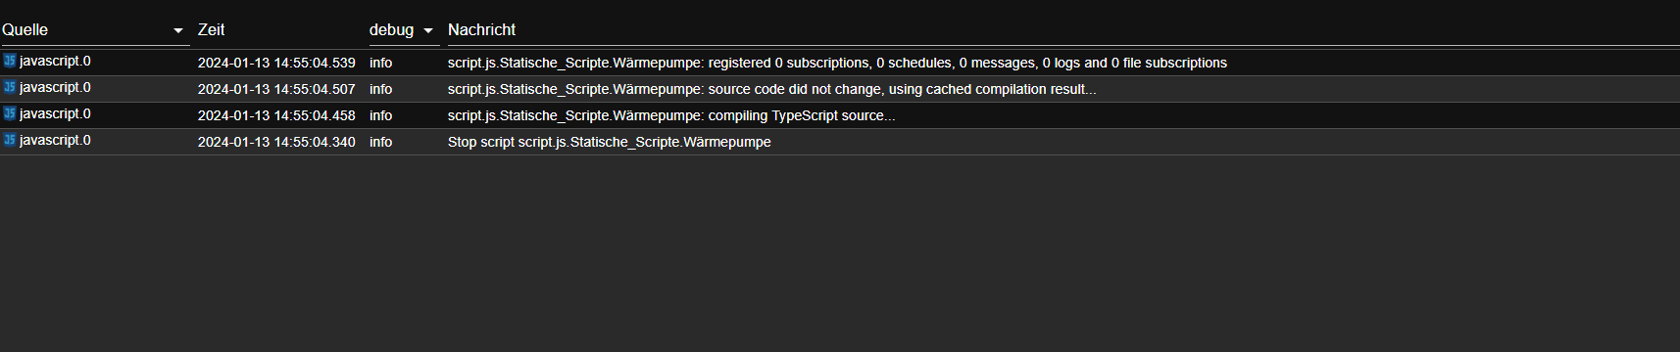Select the registered 0 subscriptions message
1680x352 pixels.
coord(837,63)
